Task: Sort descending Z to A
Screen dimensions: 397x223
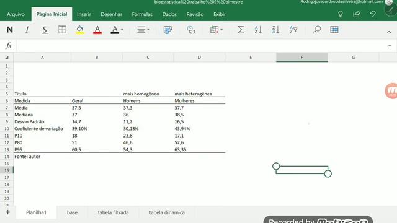Action: 275,30
